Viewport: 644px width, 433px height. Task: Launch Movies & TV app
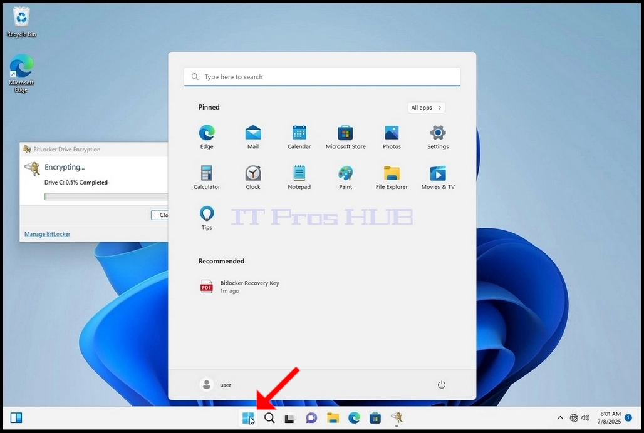point(438,178)
